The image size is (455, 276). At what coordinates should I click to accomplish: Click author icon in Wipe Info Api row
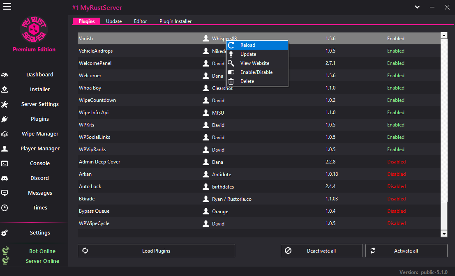pyautogui.click(x=206, y=112)
